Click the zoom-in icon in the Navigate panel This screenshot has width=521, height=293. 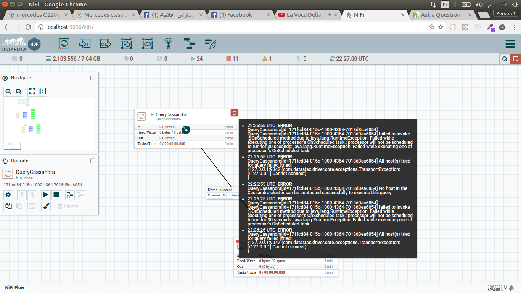(x=8, y=91)
